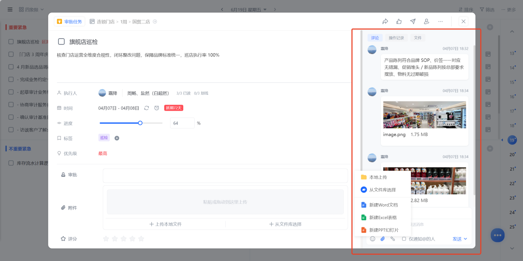The image size is (523, 261).
Task: Click the blue floating chat bubble button
Action: point(497,235)
